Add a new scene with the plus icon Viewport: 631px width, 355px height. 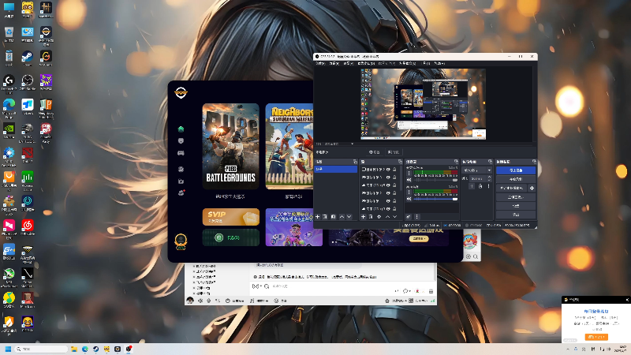[x=318, y=216]
